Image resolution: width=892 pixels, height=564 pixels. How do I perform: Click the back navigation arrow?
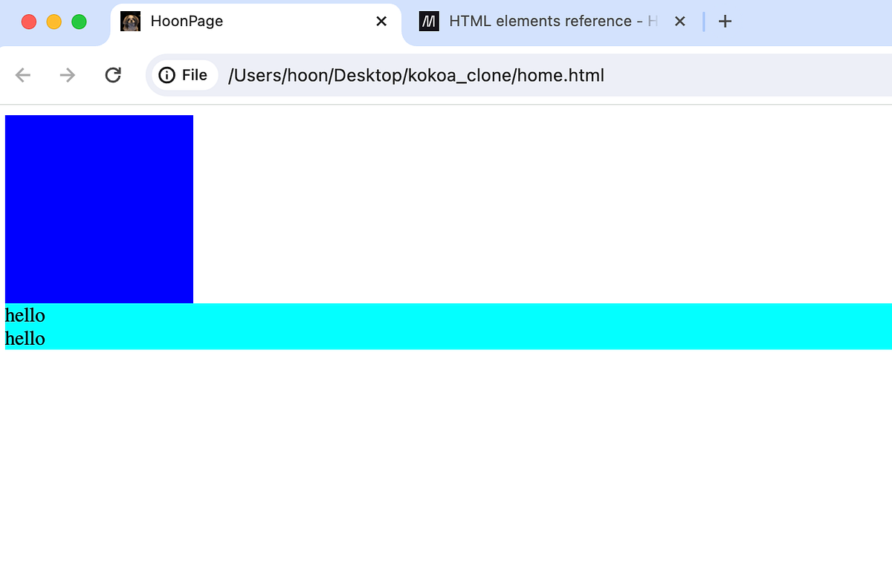click(x=22, y=74)
